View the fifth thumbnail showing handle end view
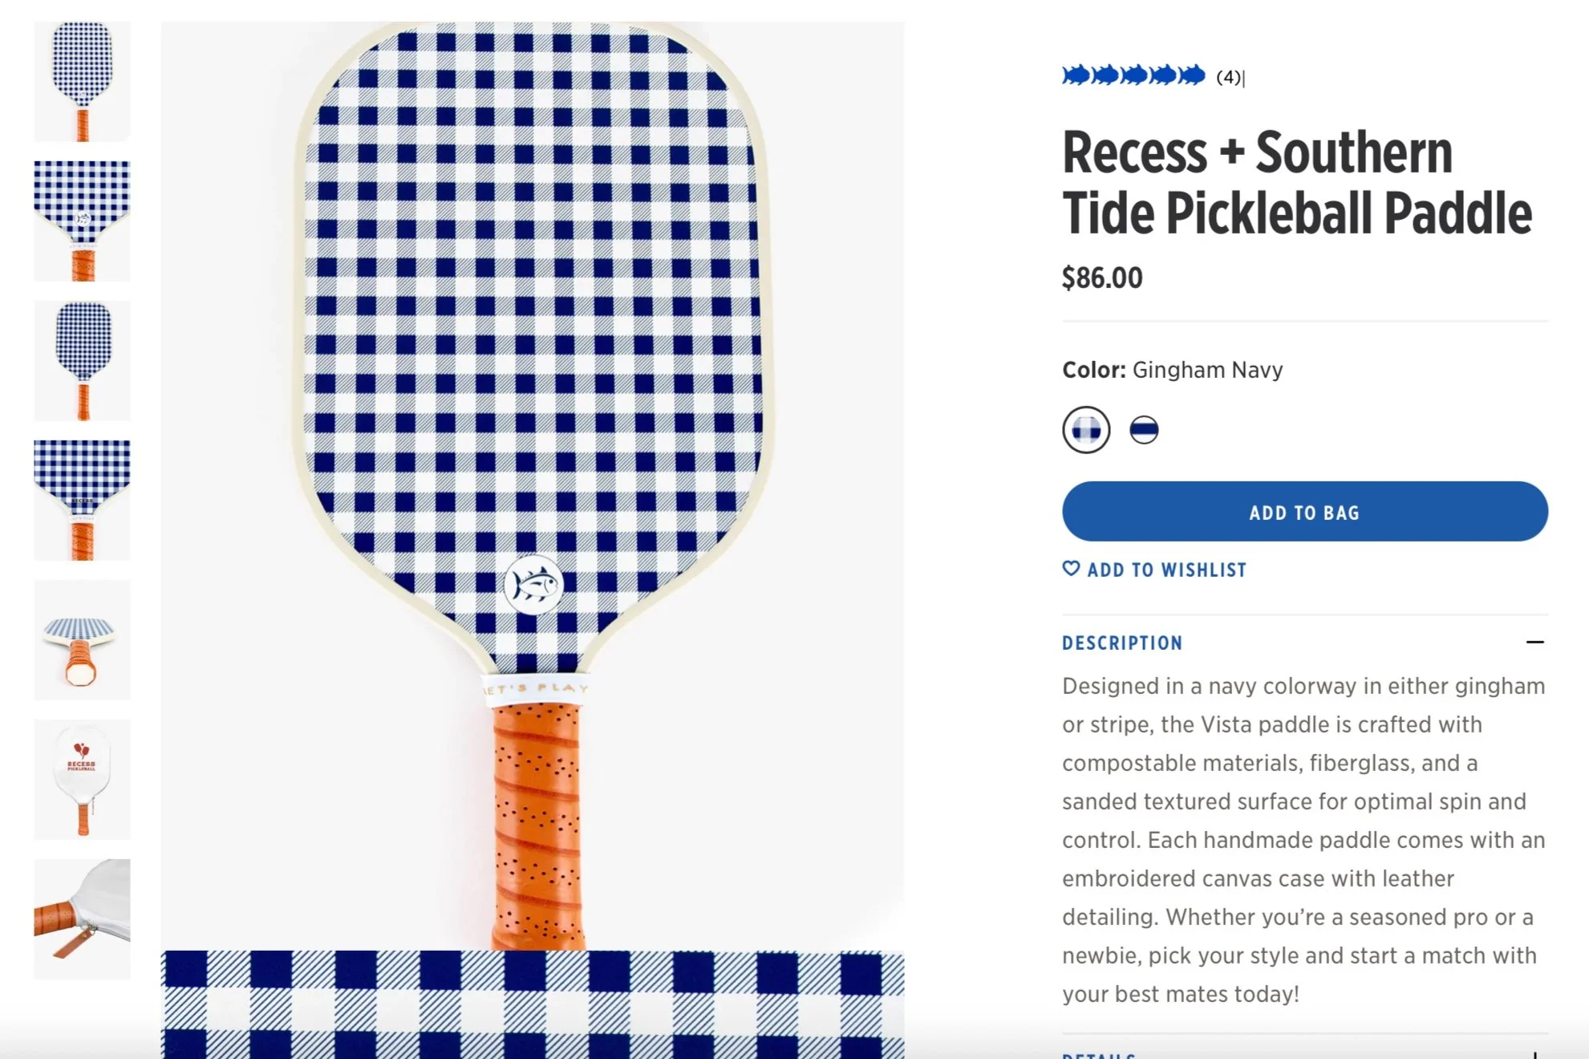This screenshot has height=1059, width=1589. click(82, 639)
